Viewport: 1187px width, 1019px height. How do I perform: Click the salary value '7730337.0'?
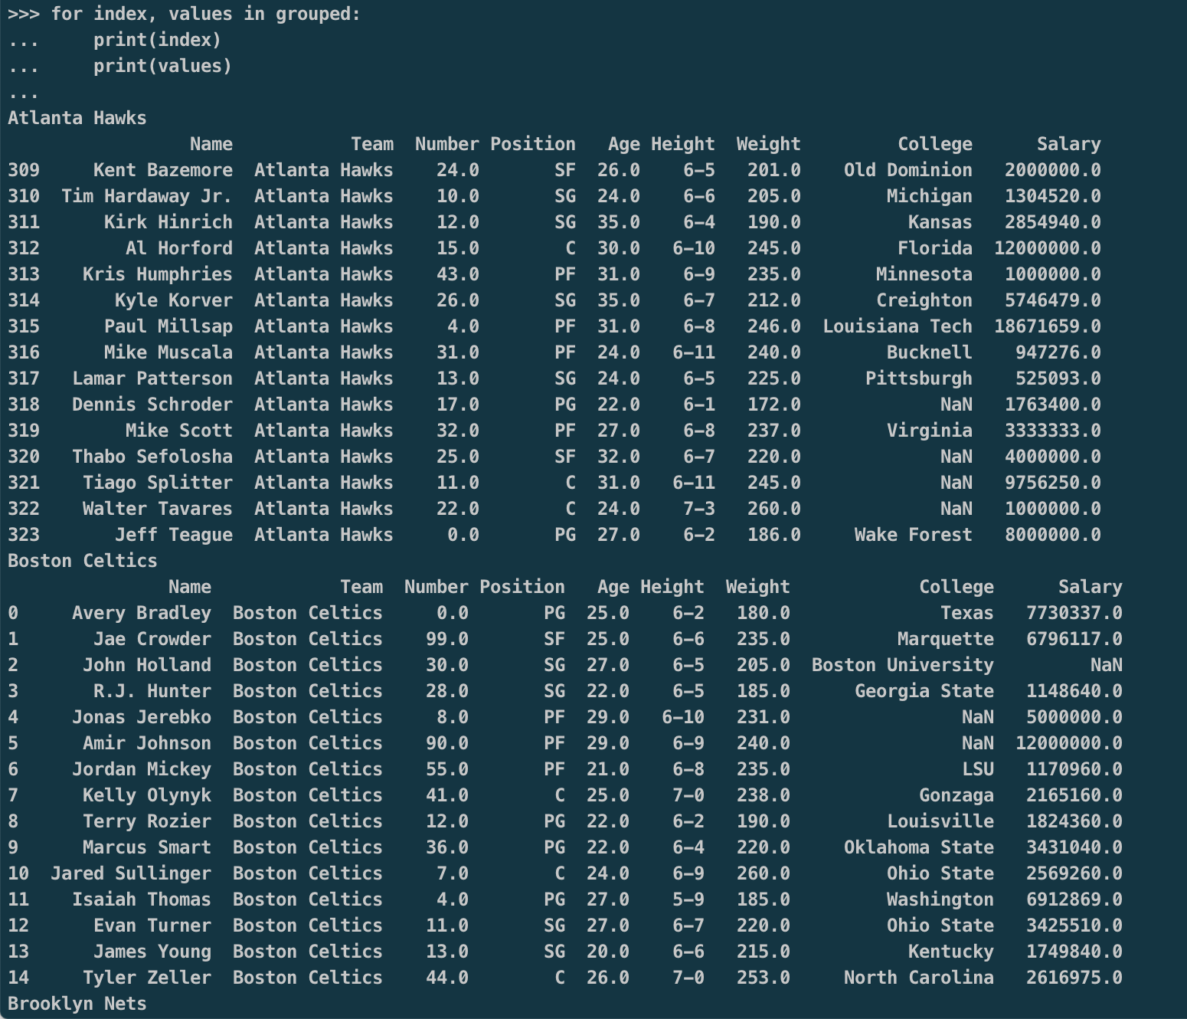click(1074, 613)
